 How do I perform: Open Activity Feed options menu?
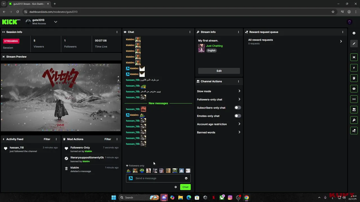(x=56, y=139)
